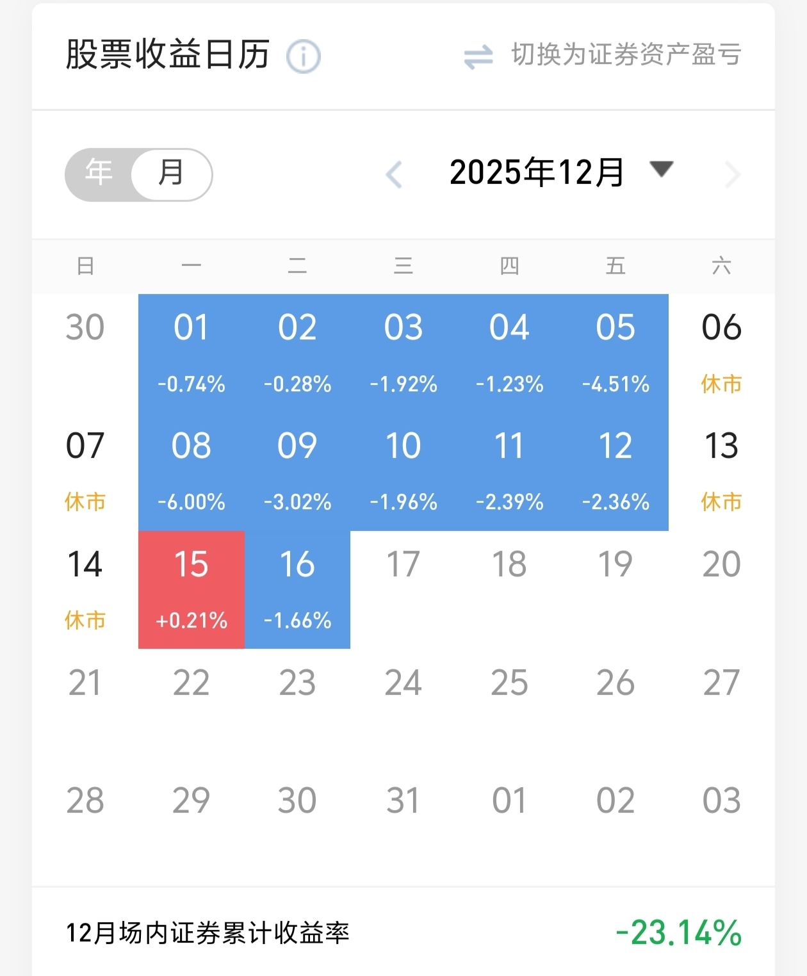Select December 15 with +0.21% gain
The image size is (807, 976).
pyautogui.click(x=192, y=590)
